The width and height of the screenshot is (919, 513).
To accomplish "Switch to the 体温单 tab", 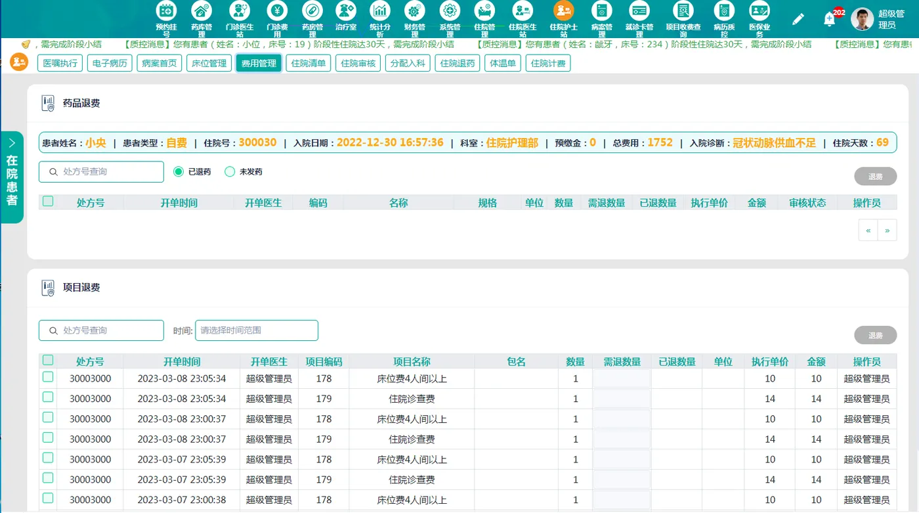I will (x=503, y=63).
